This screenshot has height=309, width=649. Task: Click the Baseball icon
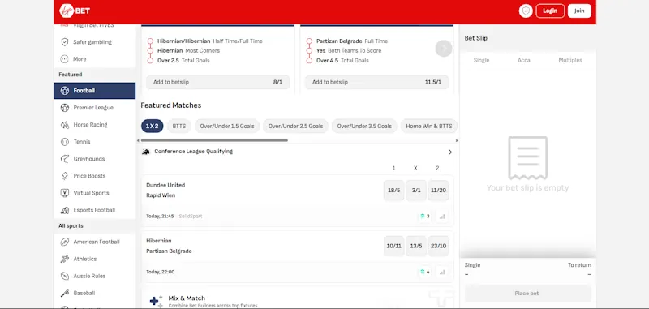tap(65, 294)
